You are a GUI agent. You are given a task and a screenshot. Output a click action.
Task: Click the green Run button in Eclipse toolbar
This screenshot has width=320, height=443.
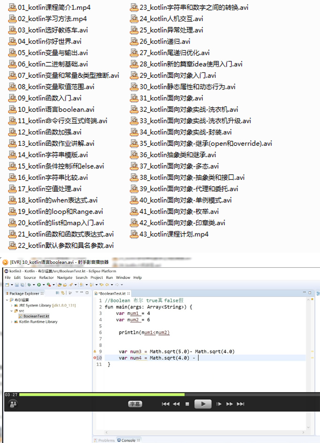pos(39,285)
